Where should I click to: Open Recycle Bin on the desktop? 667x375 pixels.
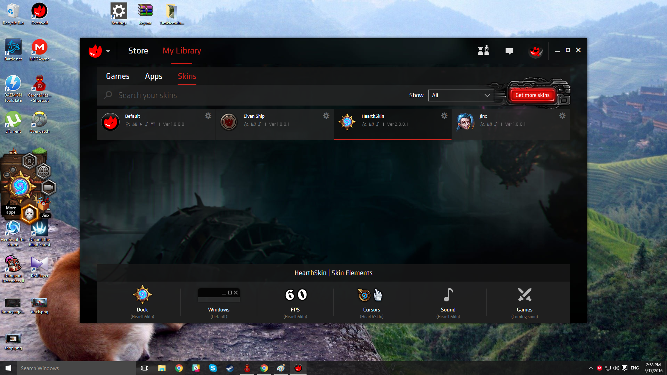[x=13, y=14]
